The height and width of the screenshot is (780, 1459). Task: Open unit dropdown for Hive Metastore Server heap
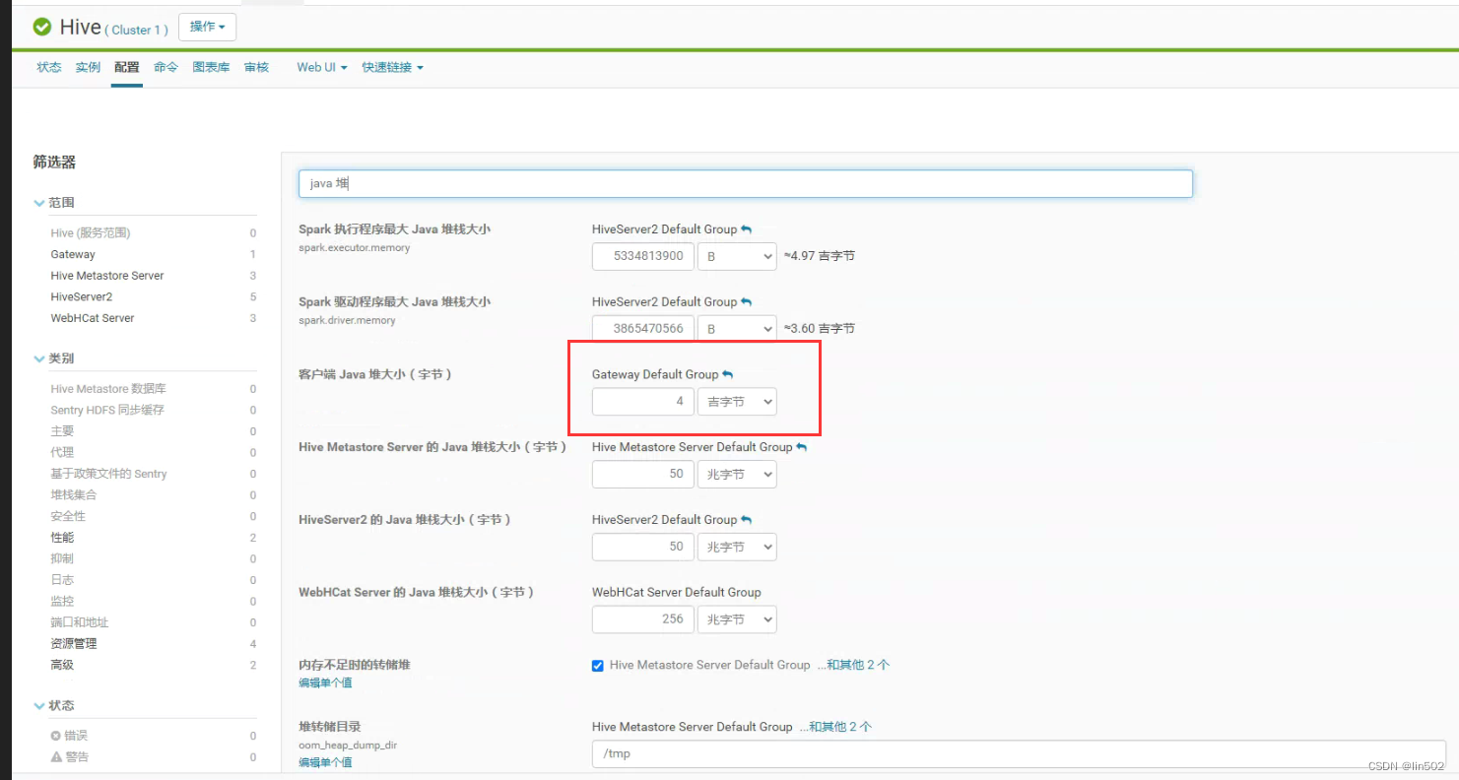tap(737, 474)
